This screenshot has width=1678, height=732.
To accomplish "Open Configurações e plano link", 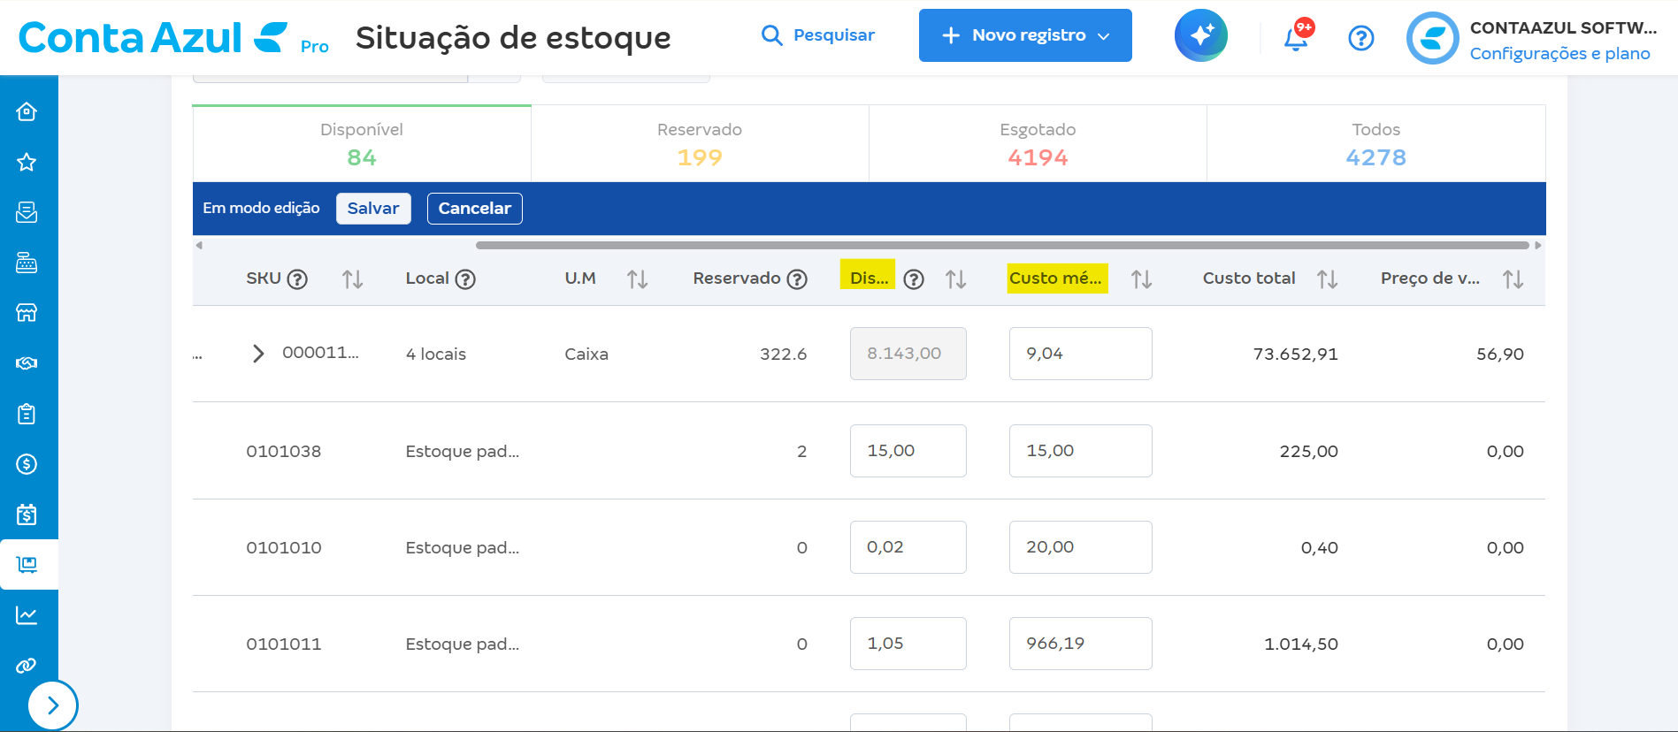I will [x=1559, y=54].
